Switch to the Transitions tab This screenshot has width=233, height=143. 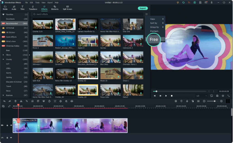33,8
